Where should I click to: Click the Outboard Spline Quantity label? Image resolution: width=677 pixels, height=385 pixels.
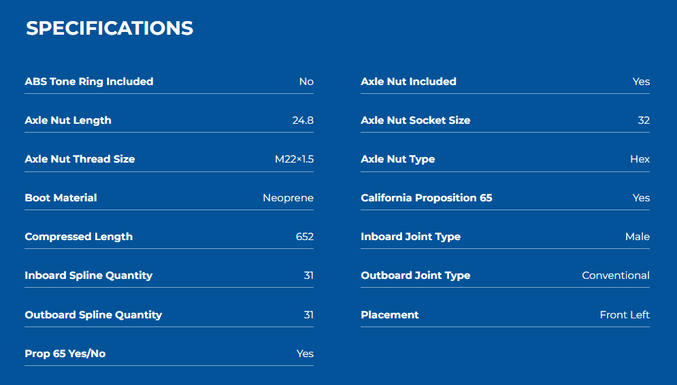tap(93, 315)
